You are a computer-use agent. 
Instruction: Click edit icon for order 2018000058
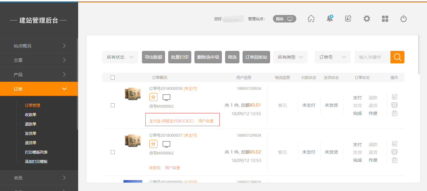click(394, 97)
